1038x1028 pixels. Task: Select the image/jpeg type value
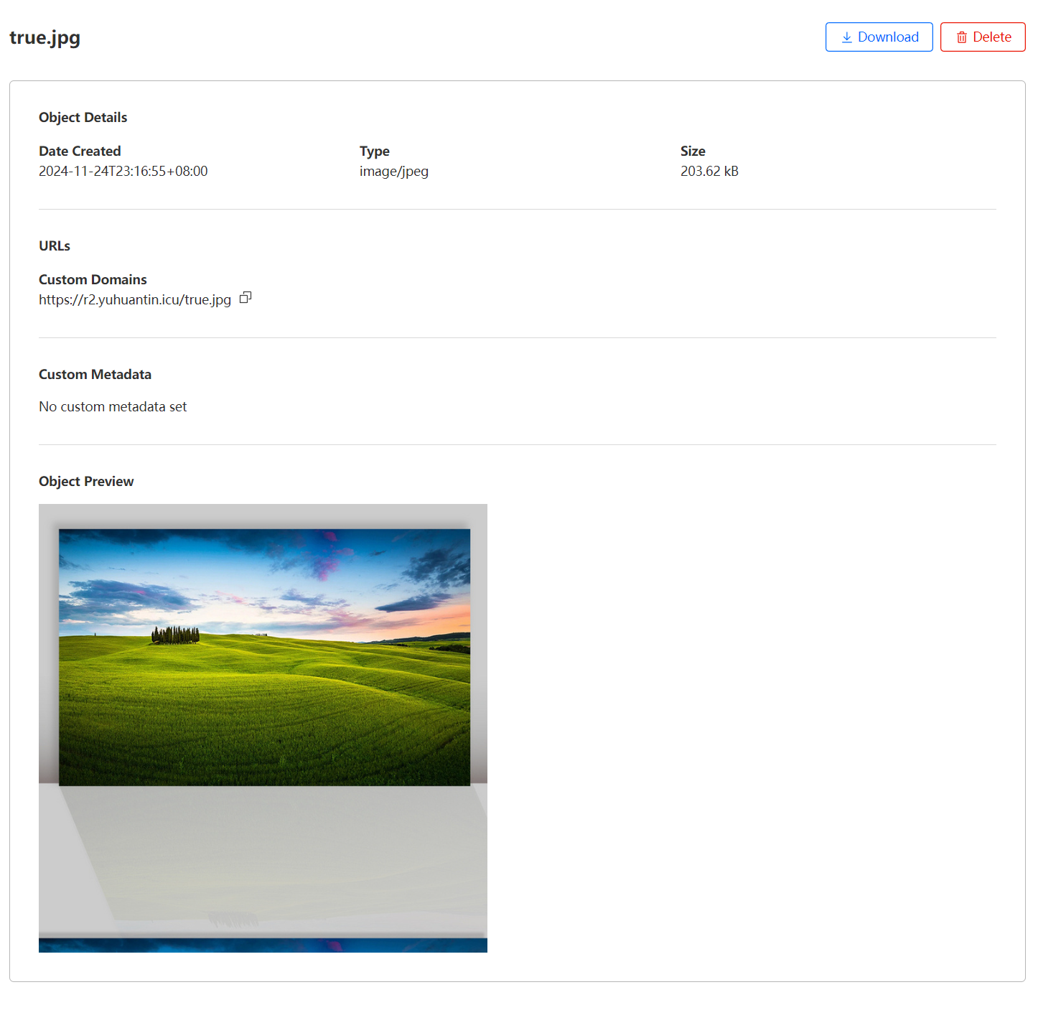tap(394, 171)
